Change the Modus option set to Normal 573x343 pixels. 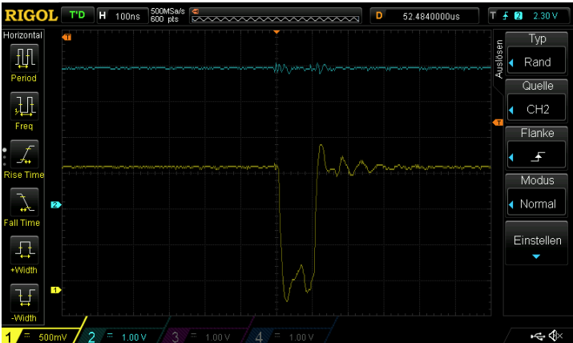tap(537, 196)
